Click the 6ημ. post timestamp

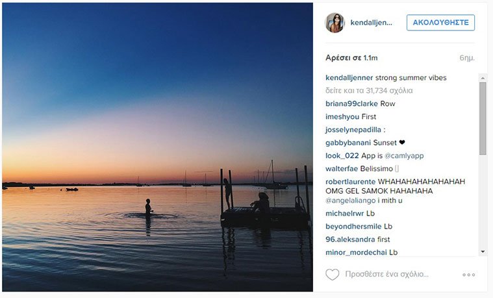click(x=466, y=58)
